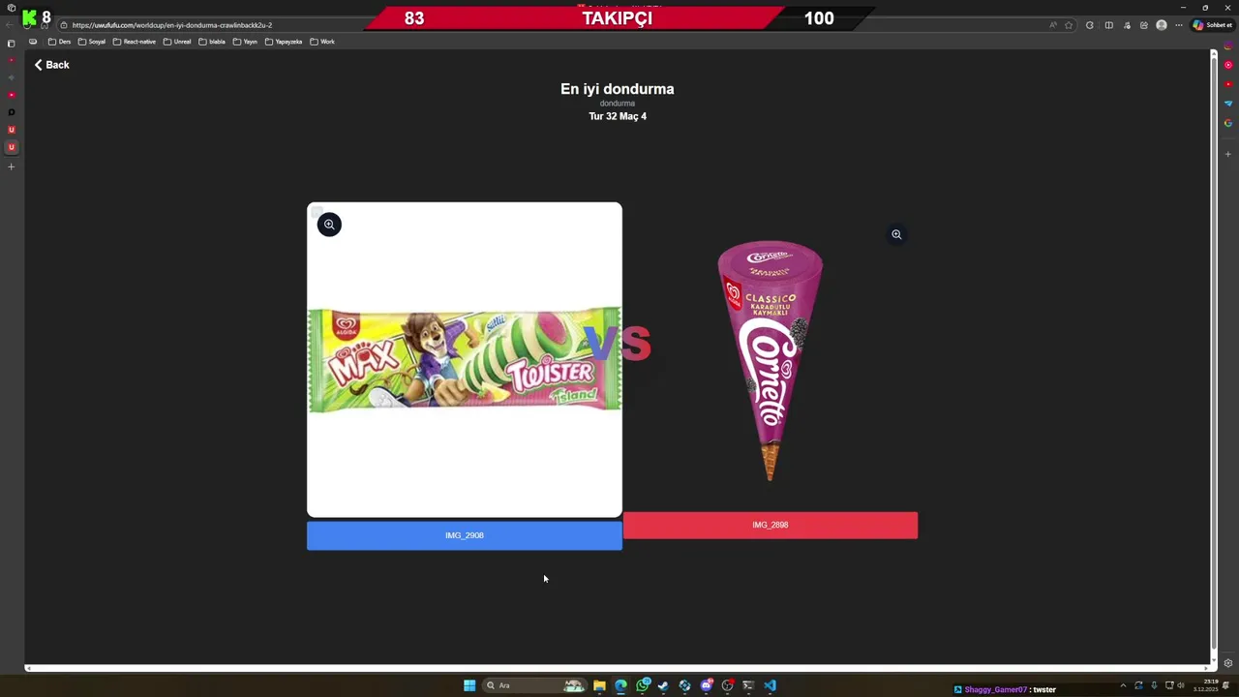Open WhatsApp from the taskbar
The image size is (1239, 697).
643,685
